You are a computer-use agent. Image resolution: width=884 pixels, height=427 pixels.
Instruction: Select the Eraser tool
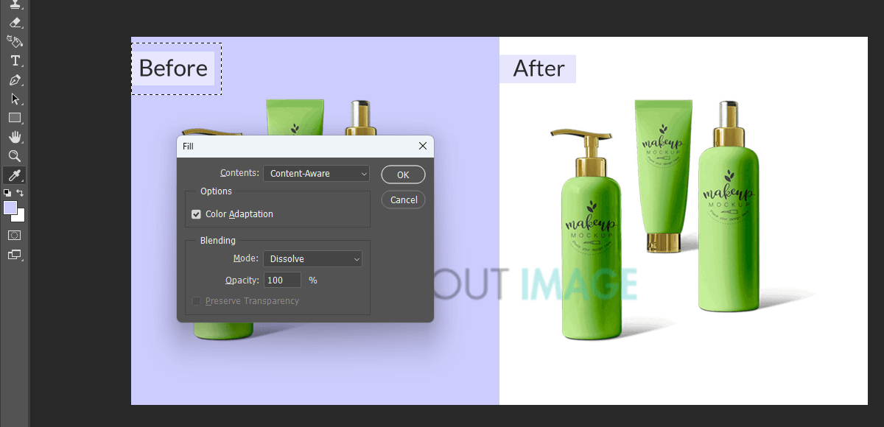15,23
